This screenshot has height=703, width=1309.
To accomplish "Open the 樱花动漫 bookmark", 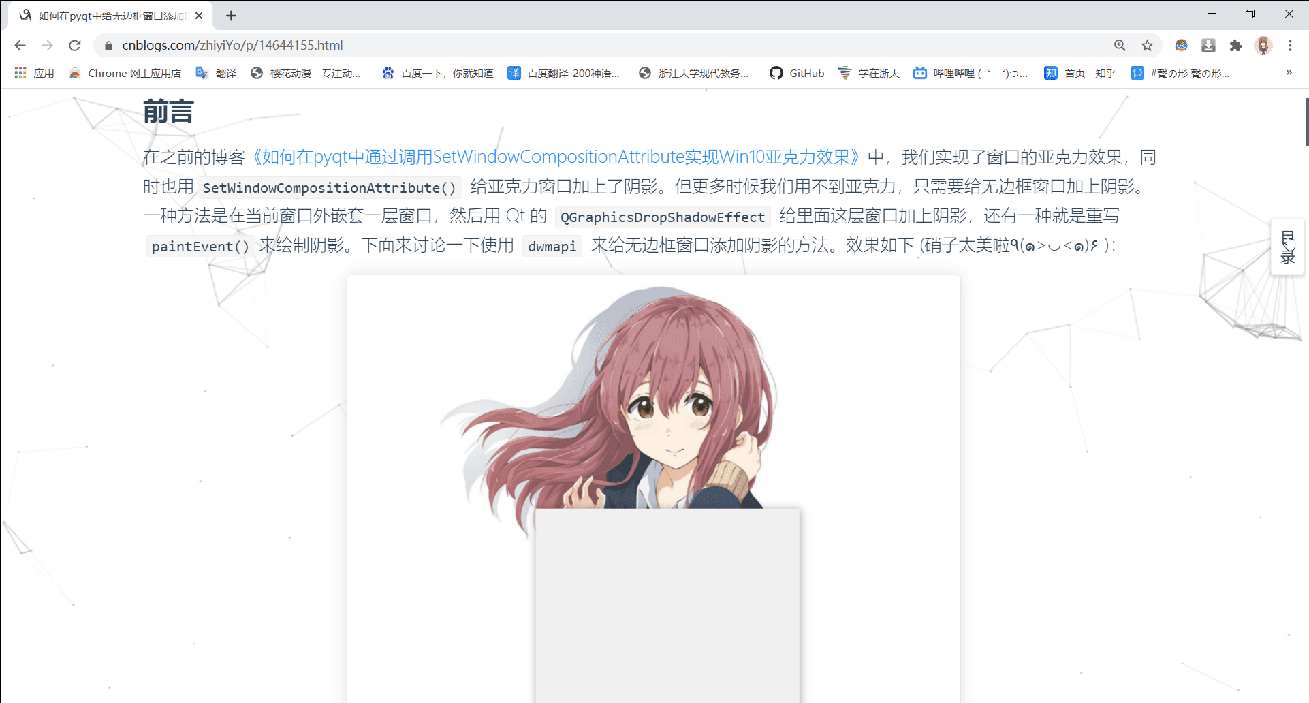I will tap(306, 73).
